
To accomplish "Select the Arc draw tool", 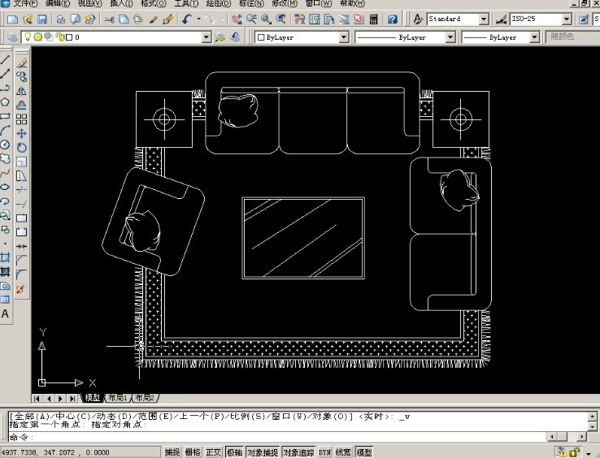I will [5, 131].
